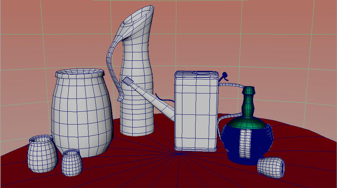Image resolution: width=337 pixels, height=188 pixels.
Task: Select the green cap atop the bottle
Action: tap(249, 90)
